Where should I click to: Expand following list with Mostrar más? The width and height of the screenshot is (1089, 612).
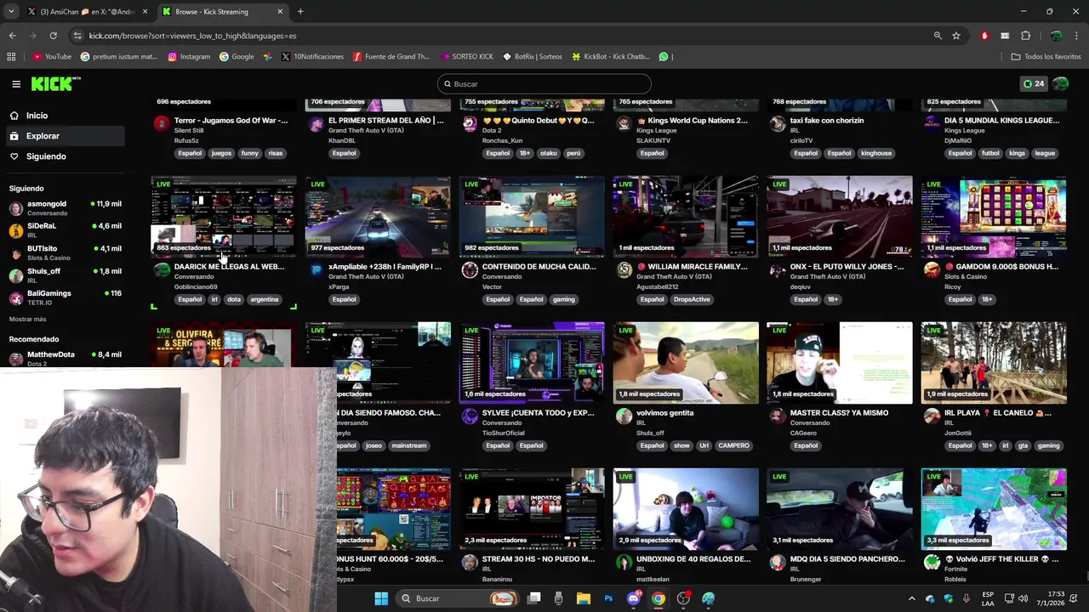[28, 320]
